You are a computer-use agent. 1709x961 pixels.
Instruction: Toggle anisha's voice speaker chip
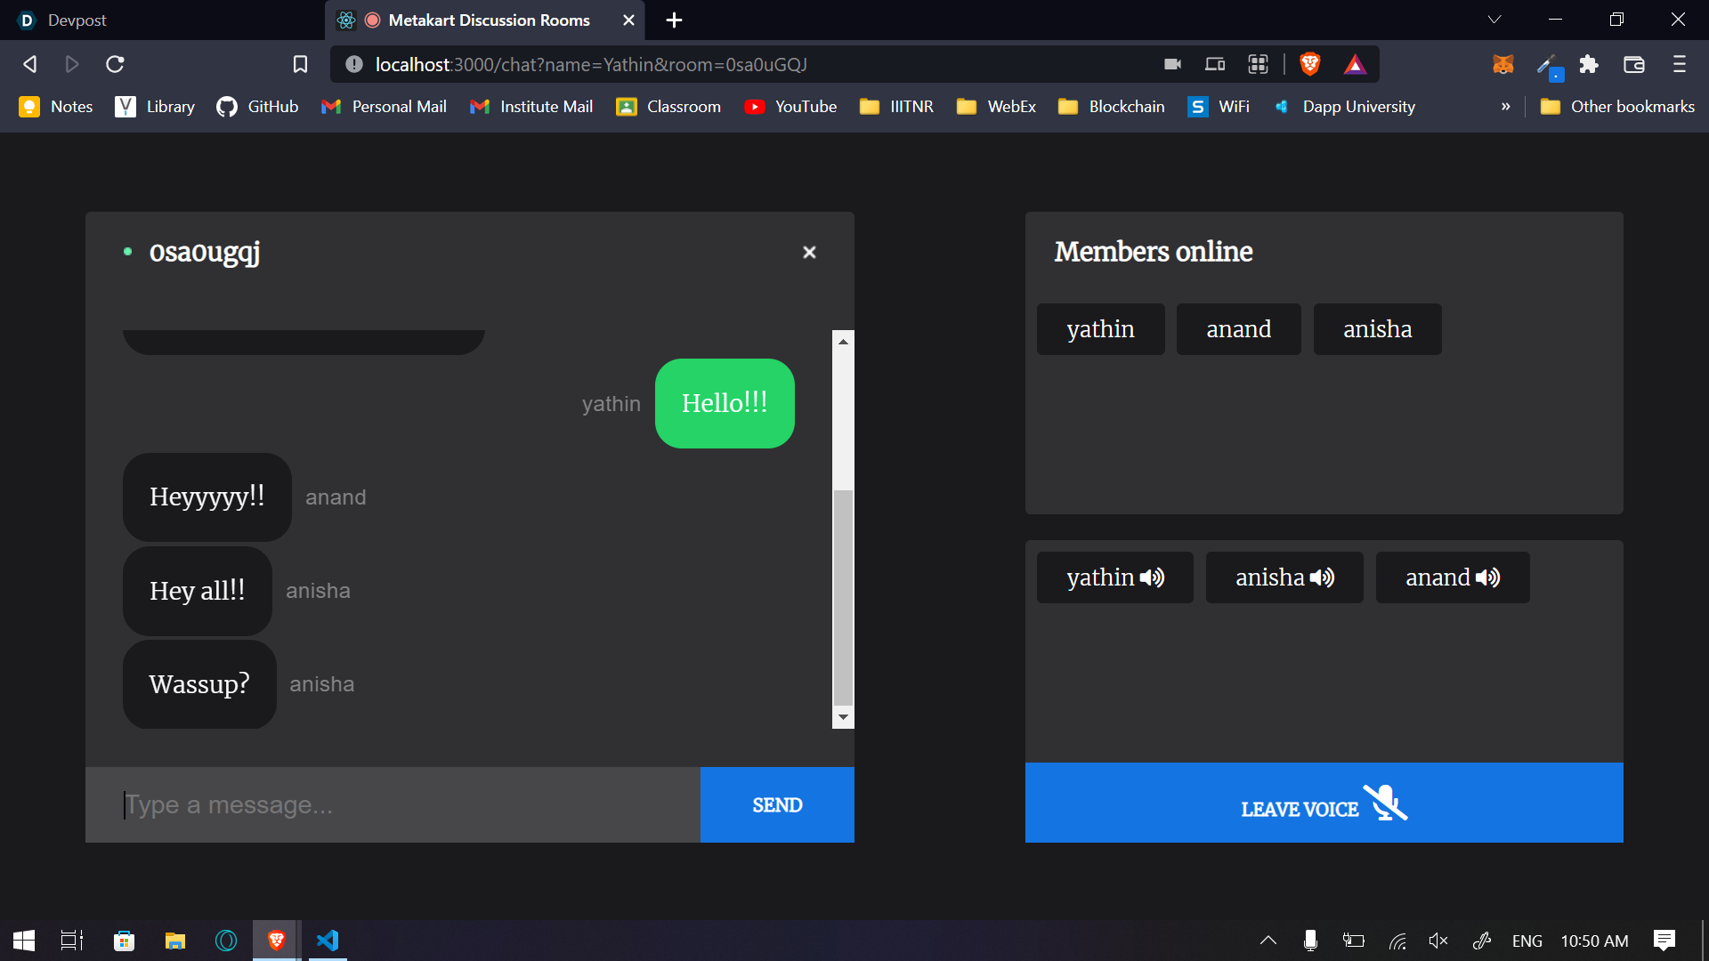pyautogui.click(x=1284, y=577)
